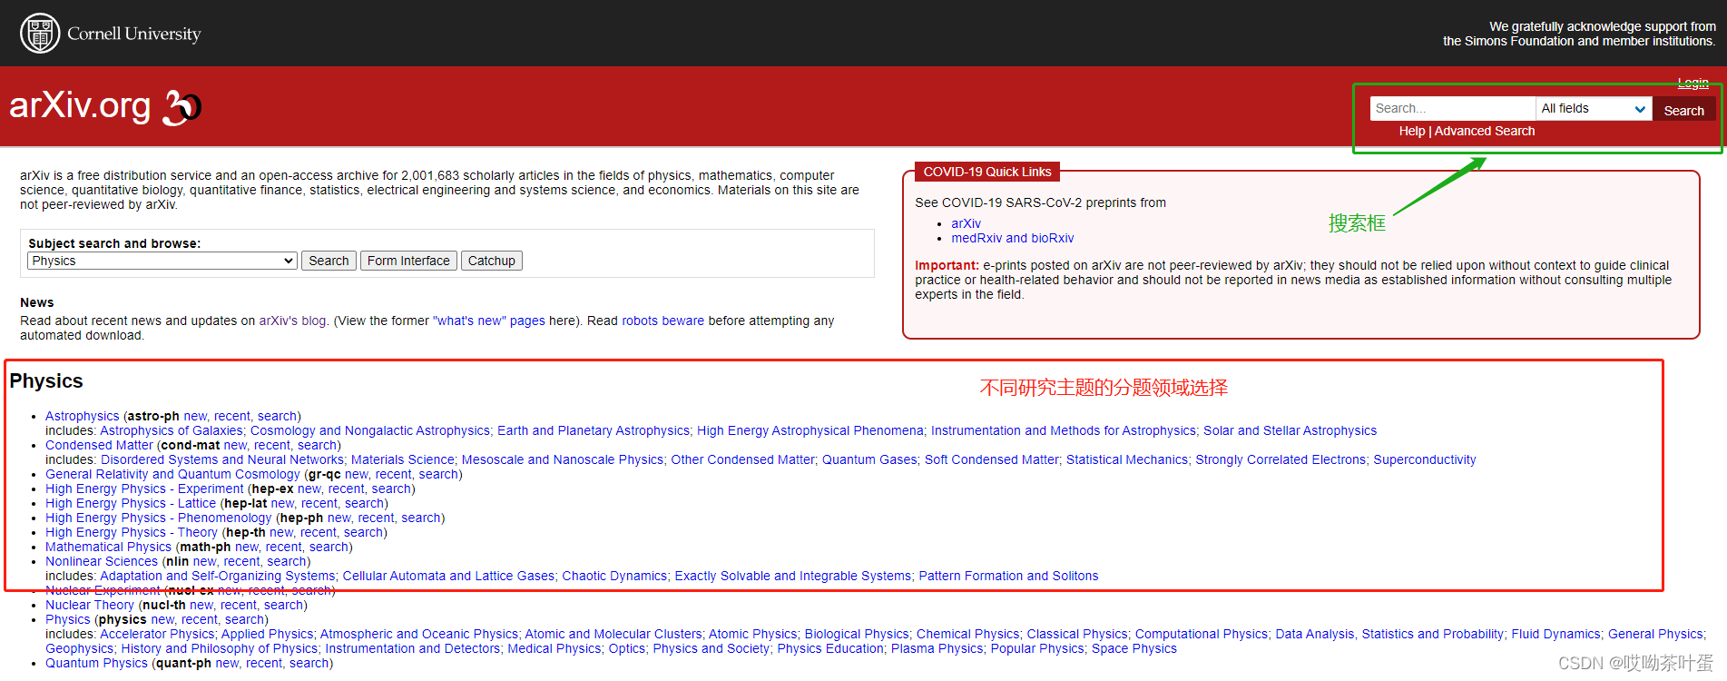This screenshot has width=1727, height=681.
Task: Open High Energy Physics - Experiment link
Action: pyautogui.click(x=144, y=489)
